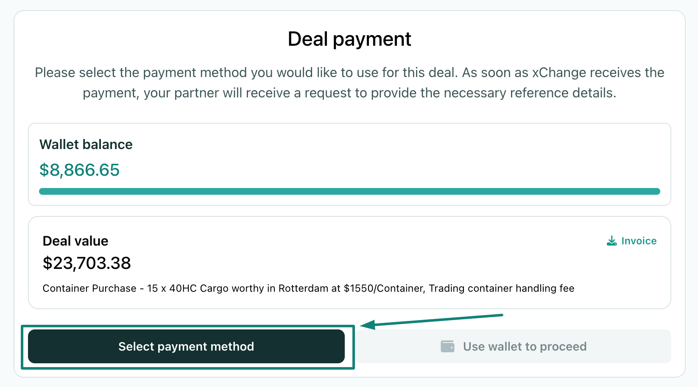This screenshot has height=387, width=698.
Task: Click the payment instructions paragraph
Action: tap(349, 82)
